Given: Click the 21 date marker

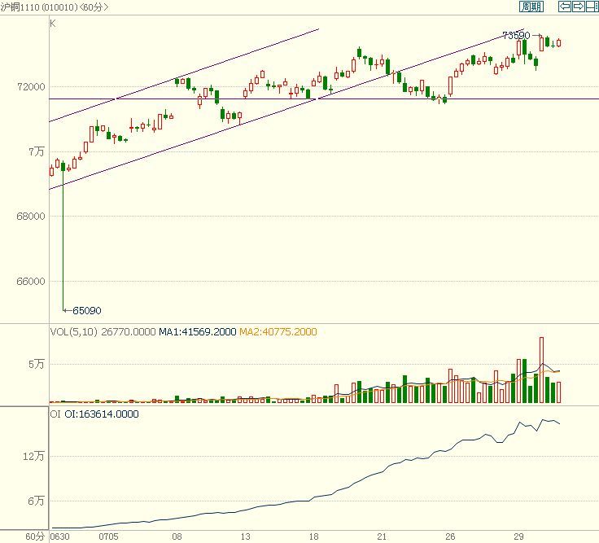Looking at the screenshot, I should pos(382,536).
